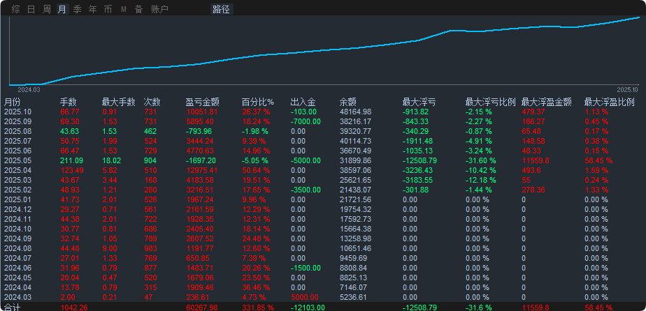The height and width of the screenshot is (311, 646).
Task: Click the 最大浮亏 column header
Action: point(419,102)
